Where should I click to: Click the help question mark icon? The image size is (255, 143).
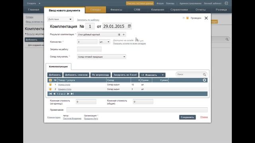[x=184, y=18]
